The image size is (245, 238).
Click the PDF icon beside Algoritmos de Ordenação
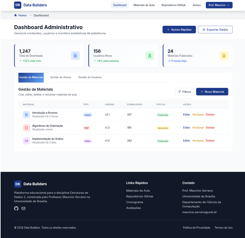pos(26,128)
